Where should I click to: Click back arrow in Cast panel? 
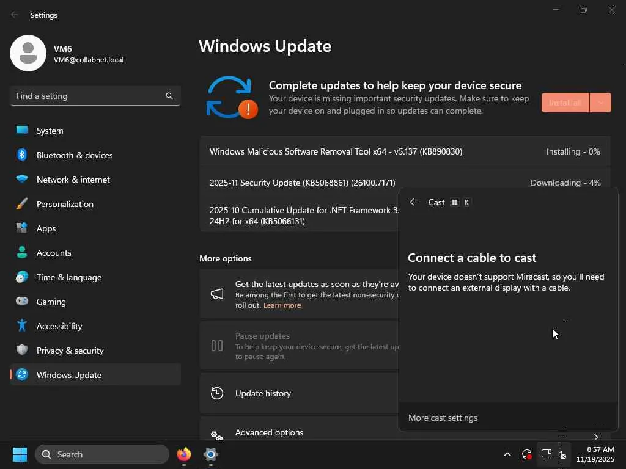[x=414, y=202]
